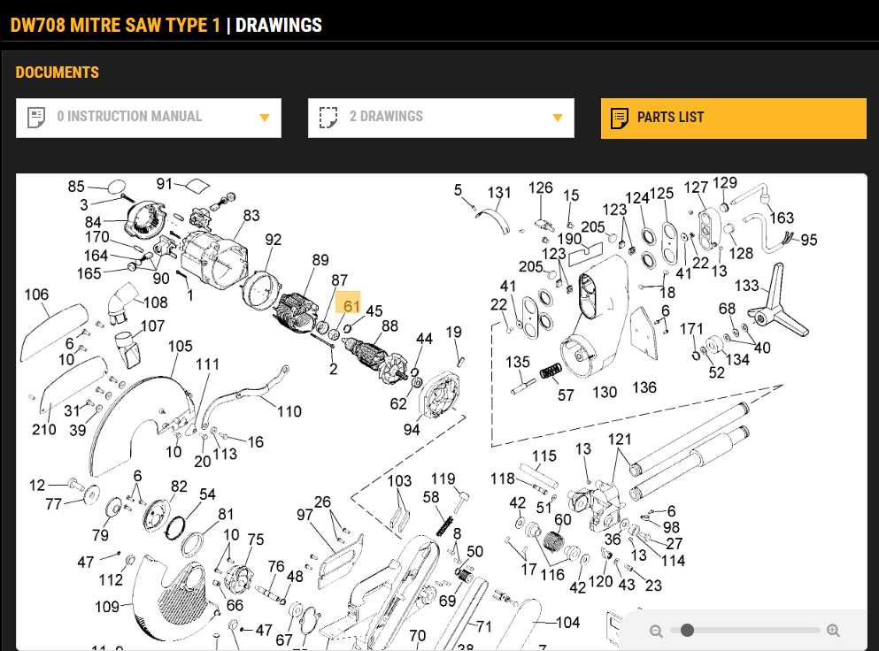Viewport: 879px width, 651px height.
Task: Click part number 163 label
Action: point(782,218)
